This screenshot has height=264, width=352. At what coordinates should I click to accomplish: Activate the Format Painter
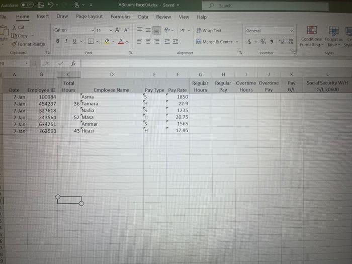click(x=29, y=44)
